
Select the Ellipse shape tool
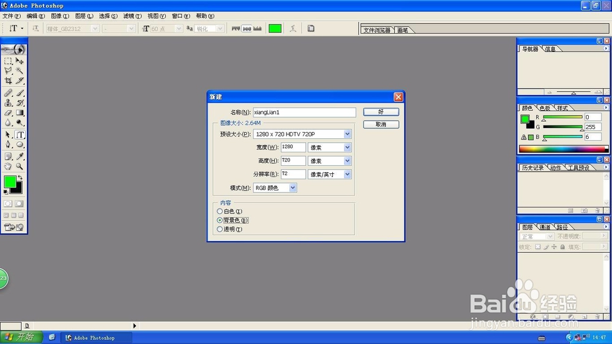[x=20, y=144]
